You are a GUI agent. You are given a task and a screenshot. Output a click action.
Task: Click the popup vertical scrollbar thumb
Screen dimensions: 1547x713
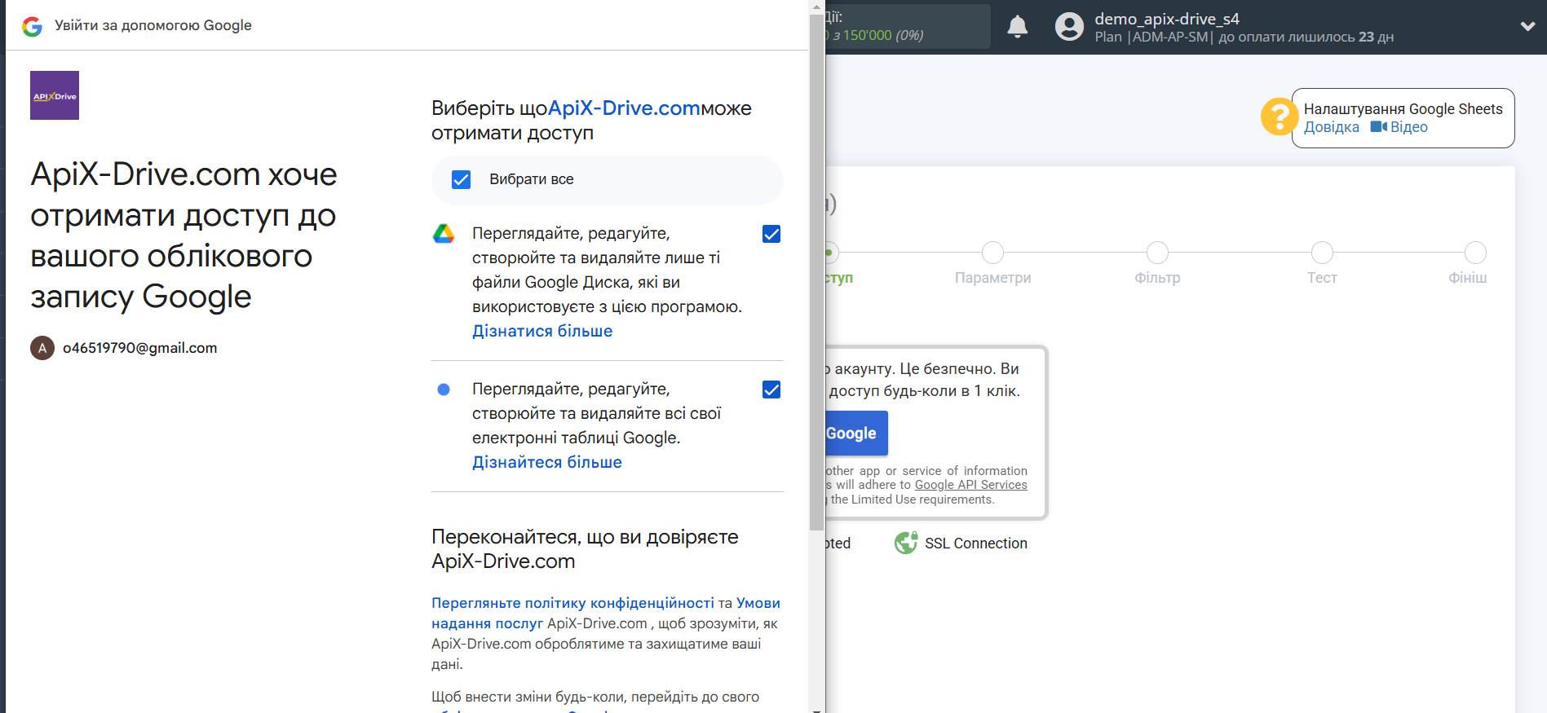(816, 273)
